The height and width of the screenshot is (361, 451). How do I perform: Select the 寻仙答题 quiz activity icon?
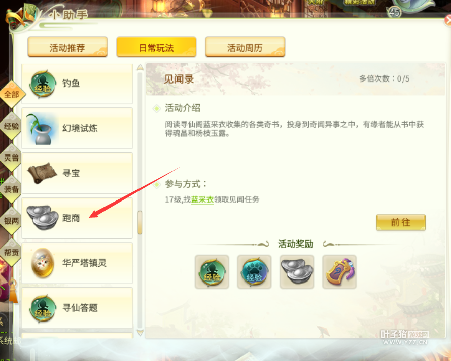click(43, 308)
